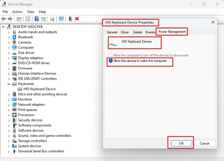Viewport: 224px width, 161px height.
Task: Select the Security devices tree label
Action: (30, 120)
